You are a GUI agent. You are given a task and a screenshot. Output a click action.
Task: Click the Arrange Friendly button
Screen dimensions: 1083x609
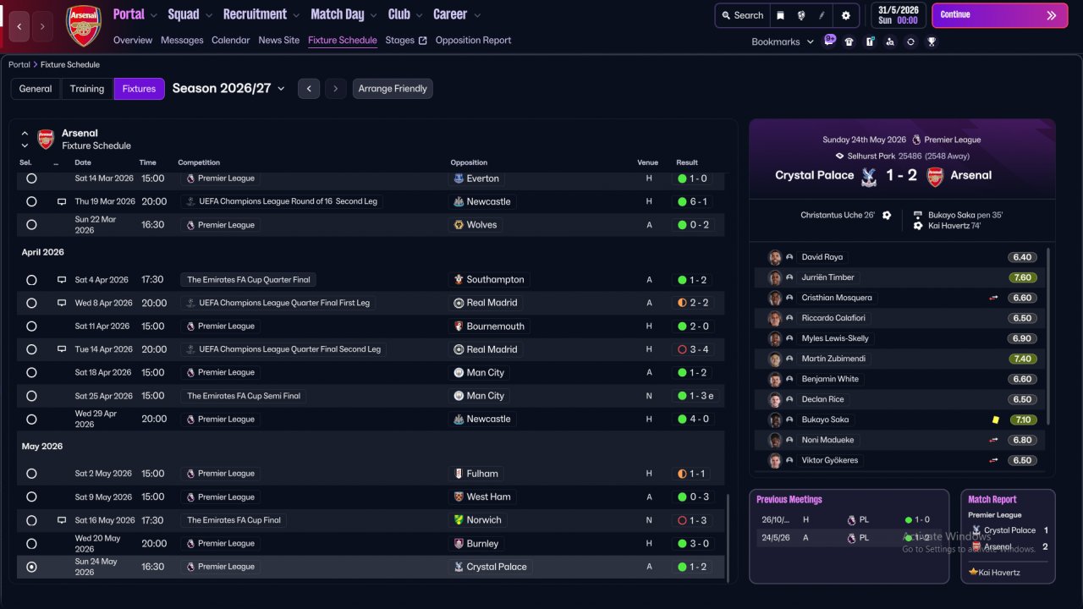[393, 89]
